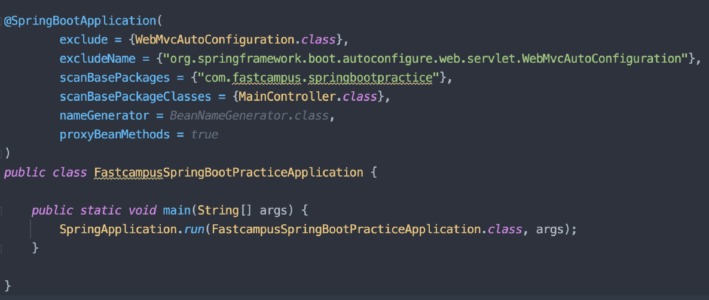Click the fold-end marker beside main's closing brace
This screenshot has width=709, height=300.
tap(1, 248)
